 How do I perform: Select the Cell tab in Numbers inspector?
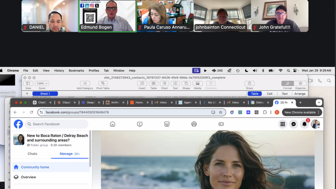pyautogui.click(x=270, y=94)
